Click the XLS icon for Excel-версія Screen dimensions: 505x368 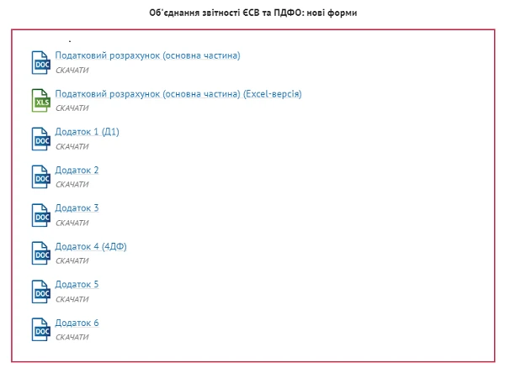click(41, 100)
